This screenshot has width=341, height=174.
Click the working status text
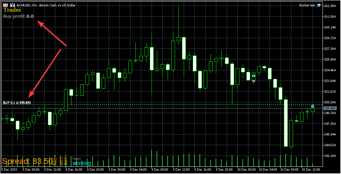tap(82, 163)
